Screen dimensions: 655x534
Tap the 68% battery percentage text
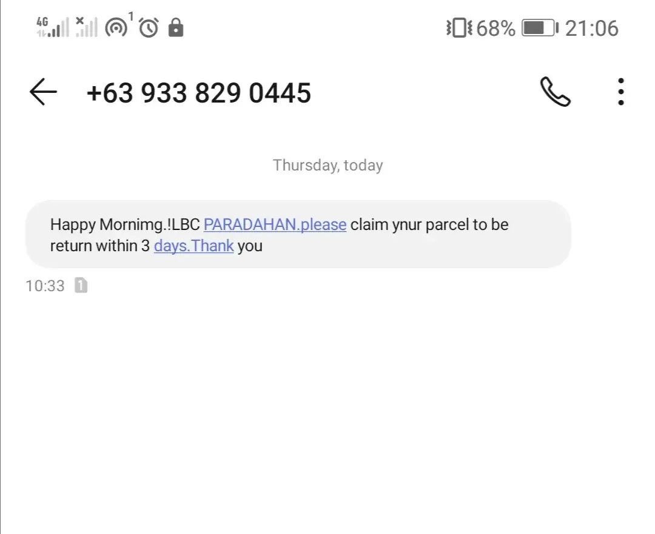click(496, 28)
